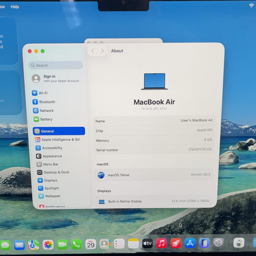This screenshot has width=256, height=256.
Task: Select Network in the sidebar
Action: click(44, 111)
